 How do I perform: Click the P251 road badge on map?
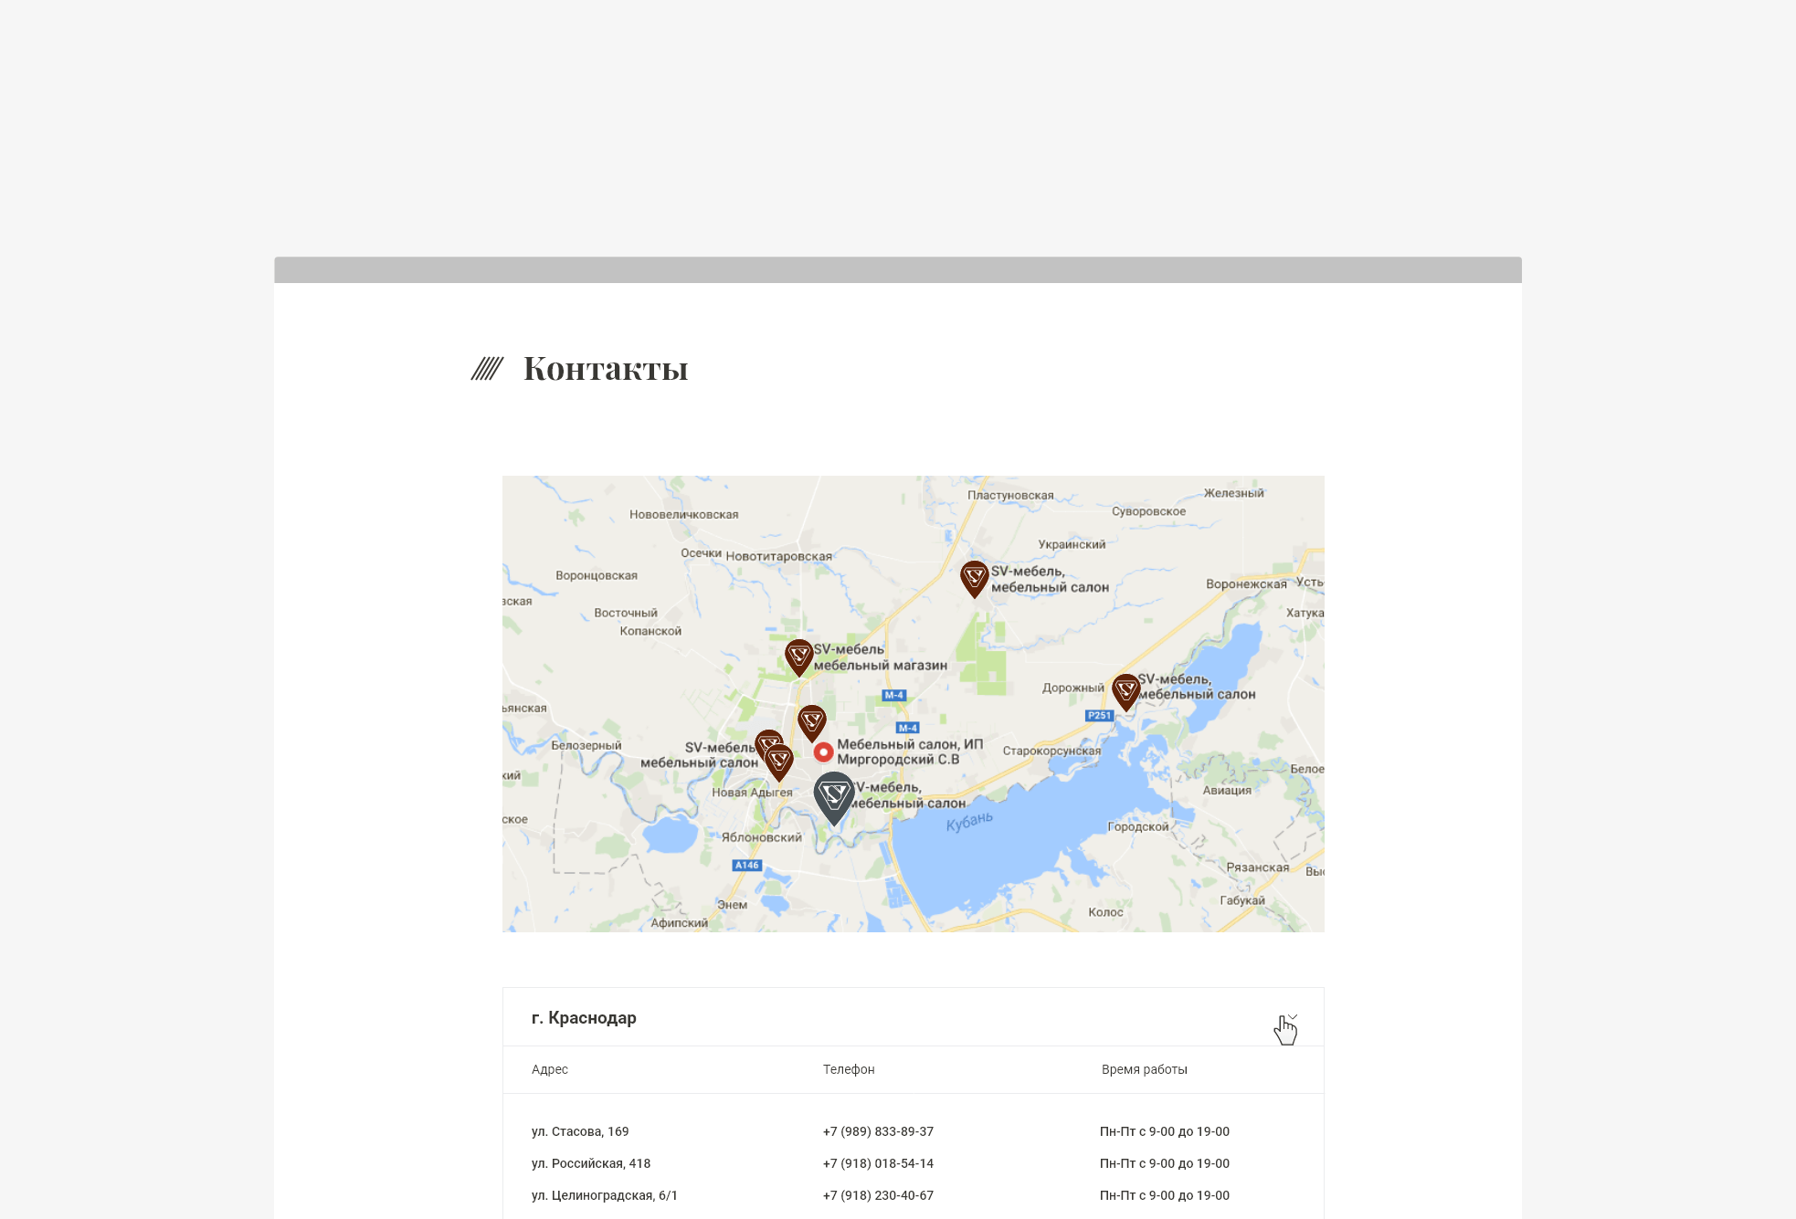point(1100,715)
